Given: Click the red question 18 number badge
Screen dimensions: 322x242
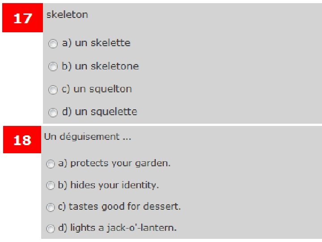Looking at the screenshot, I should point(22,140).
